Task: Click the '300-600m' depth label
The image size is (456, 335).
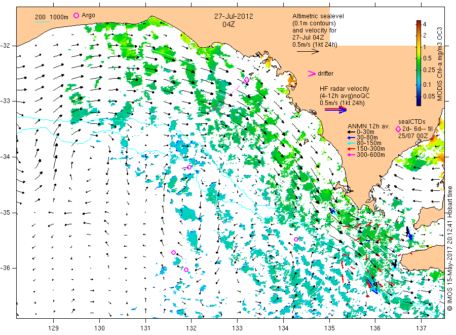Action: pyautogui.click(x=371, y=155)
